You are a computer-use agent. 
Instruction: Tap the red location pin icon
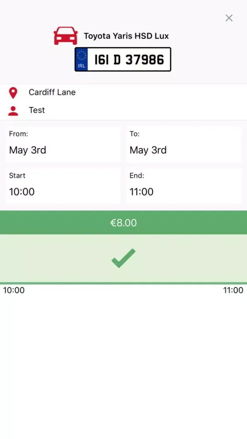click(x=13, y=93)
